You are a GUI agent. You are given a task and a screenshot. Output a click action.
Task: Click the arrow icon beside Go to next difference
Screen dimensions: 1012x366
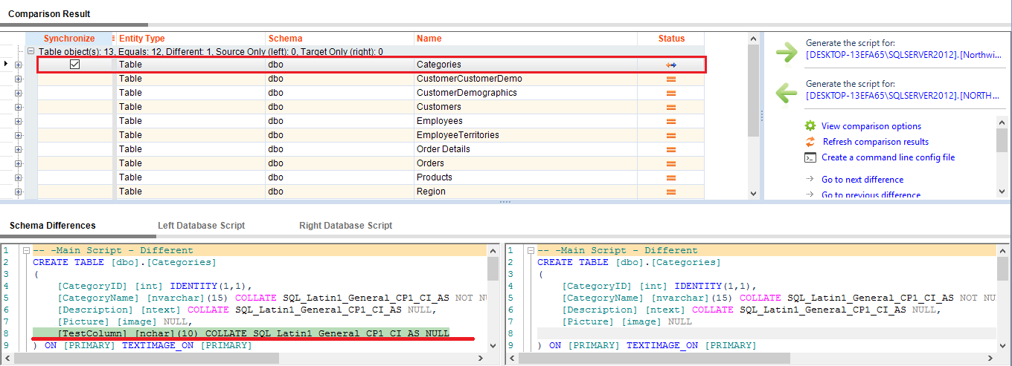(x=810, y=180)
